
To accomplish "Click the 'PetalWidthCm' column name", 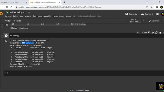I will 21,59.
